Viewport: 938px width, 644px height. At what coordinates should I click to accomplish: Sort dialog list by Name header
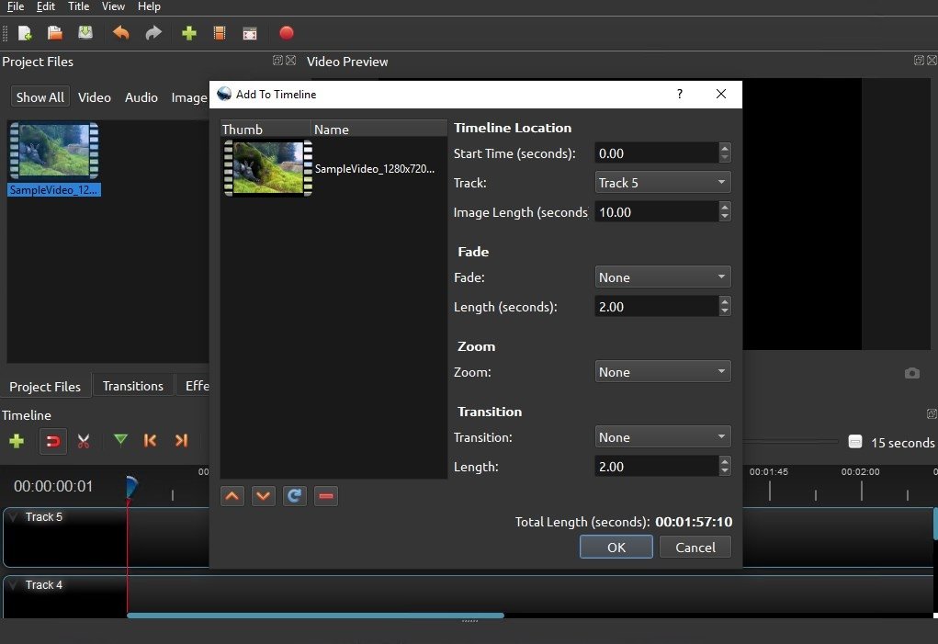pos(379,130)
